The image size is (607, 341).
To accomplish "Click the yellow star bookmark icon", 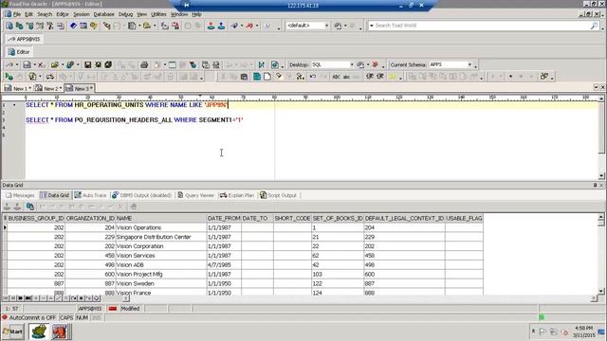I will [393, 77].
